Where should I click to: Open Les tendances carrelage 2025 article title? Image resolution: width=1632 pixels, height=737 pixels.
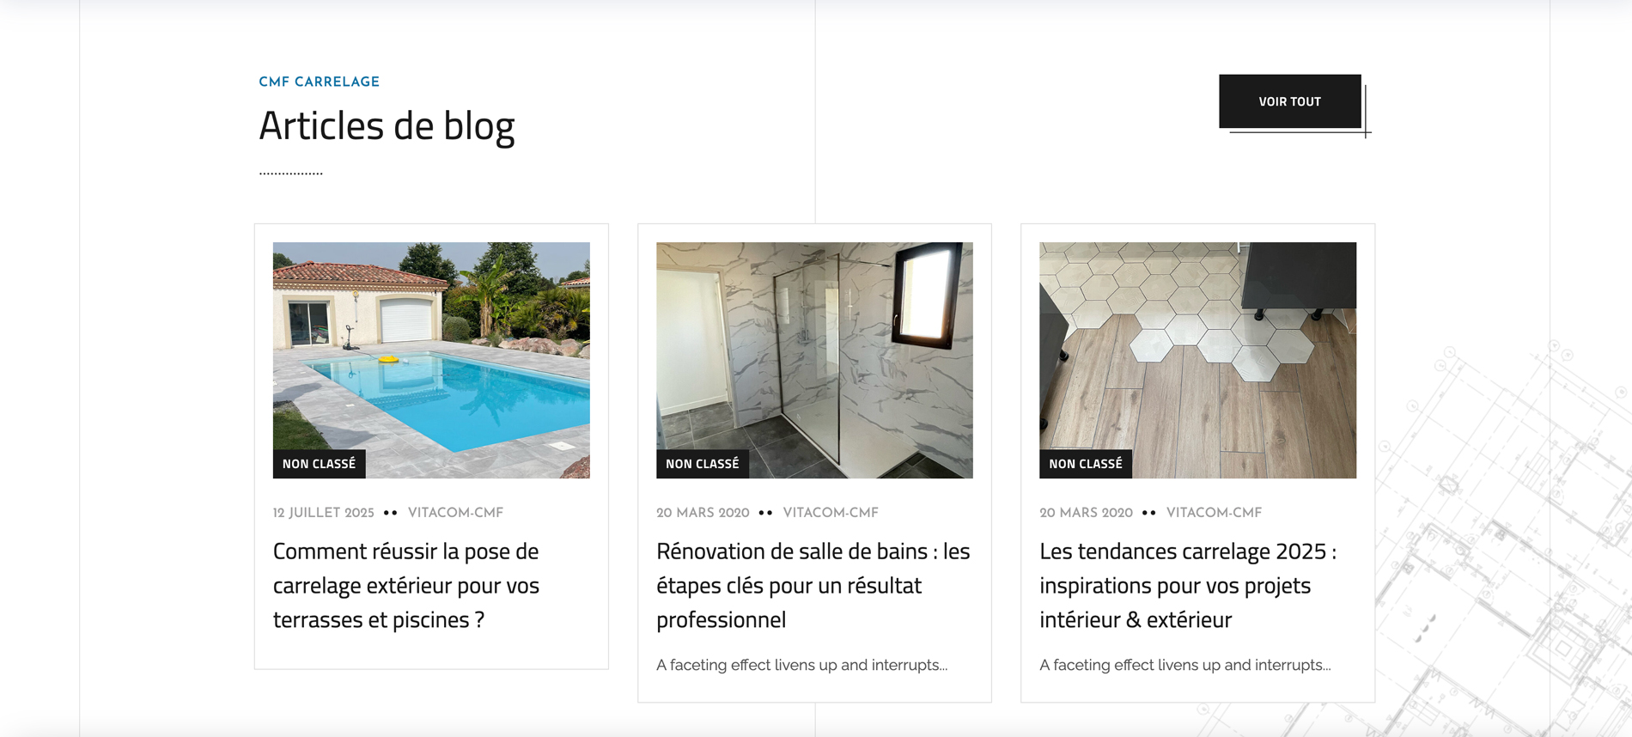(x=1188, y=585)
